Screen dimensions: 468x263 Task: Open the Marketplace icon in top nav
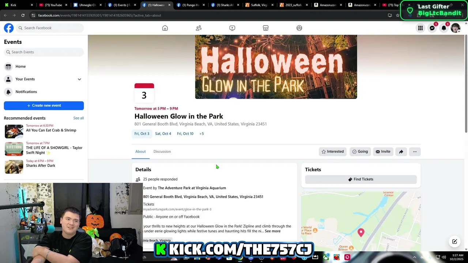click(x=266, y=28)
